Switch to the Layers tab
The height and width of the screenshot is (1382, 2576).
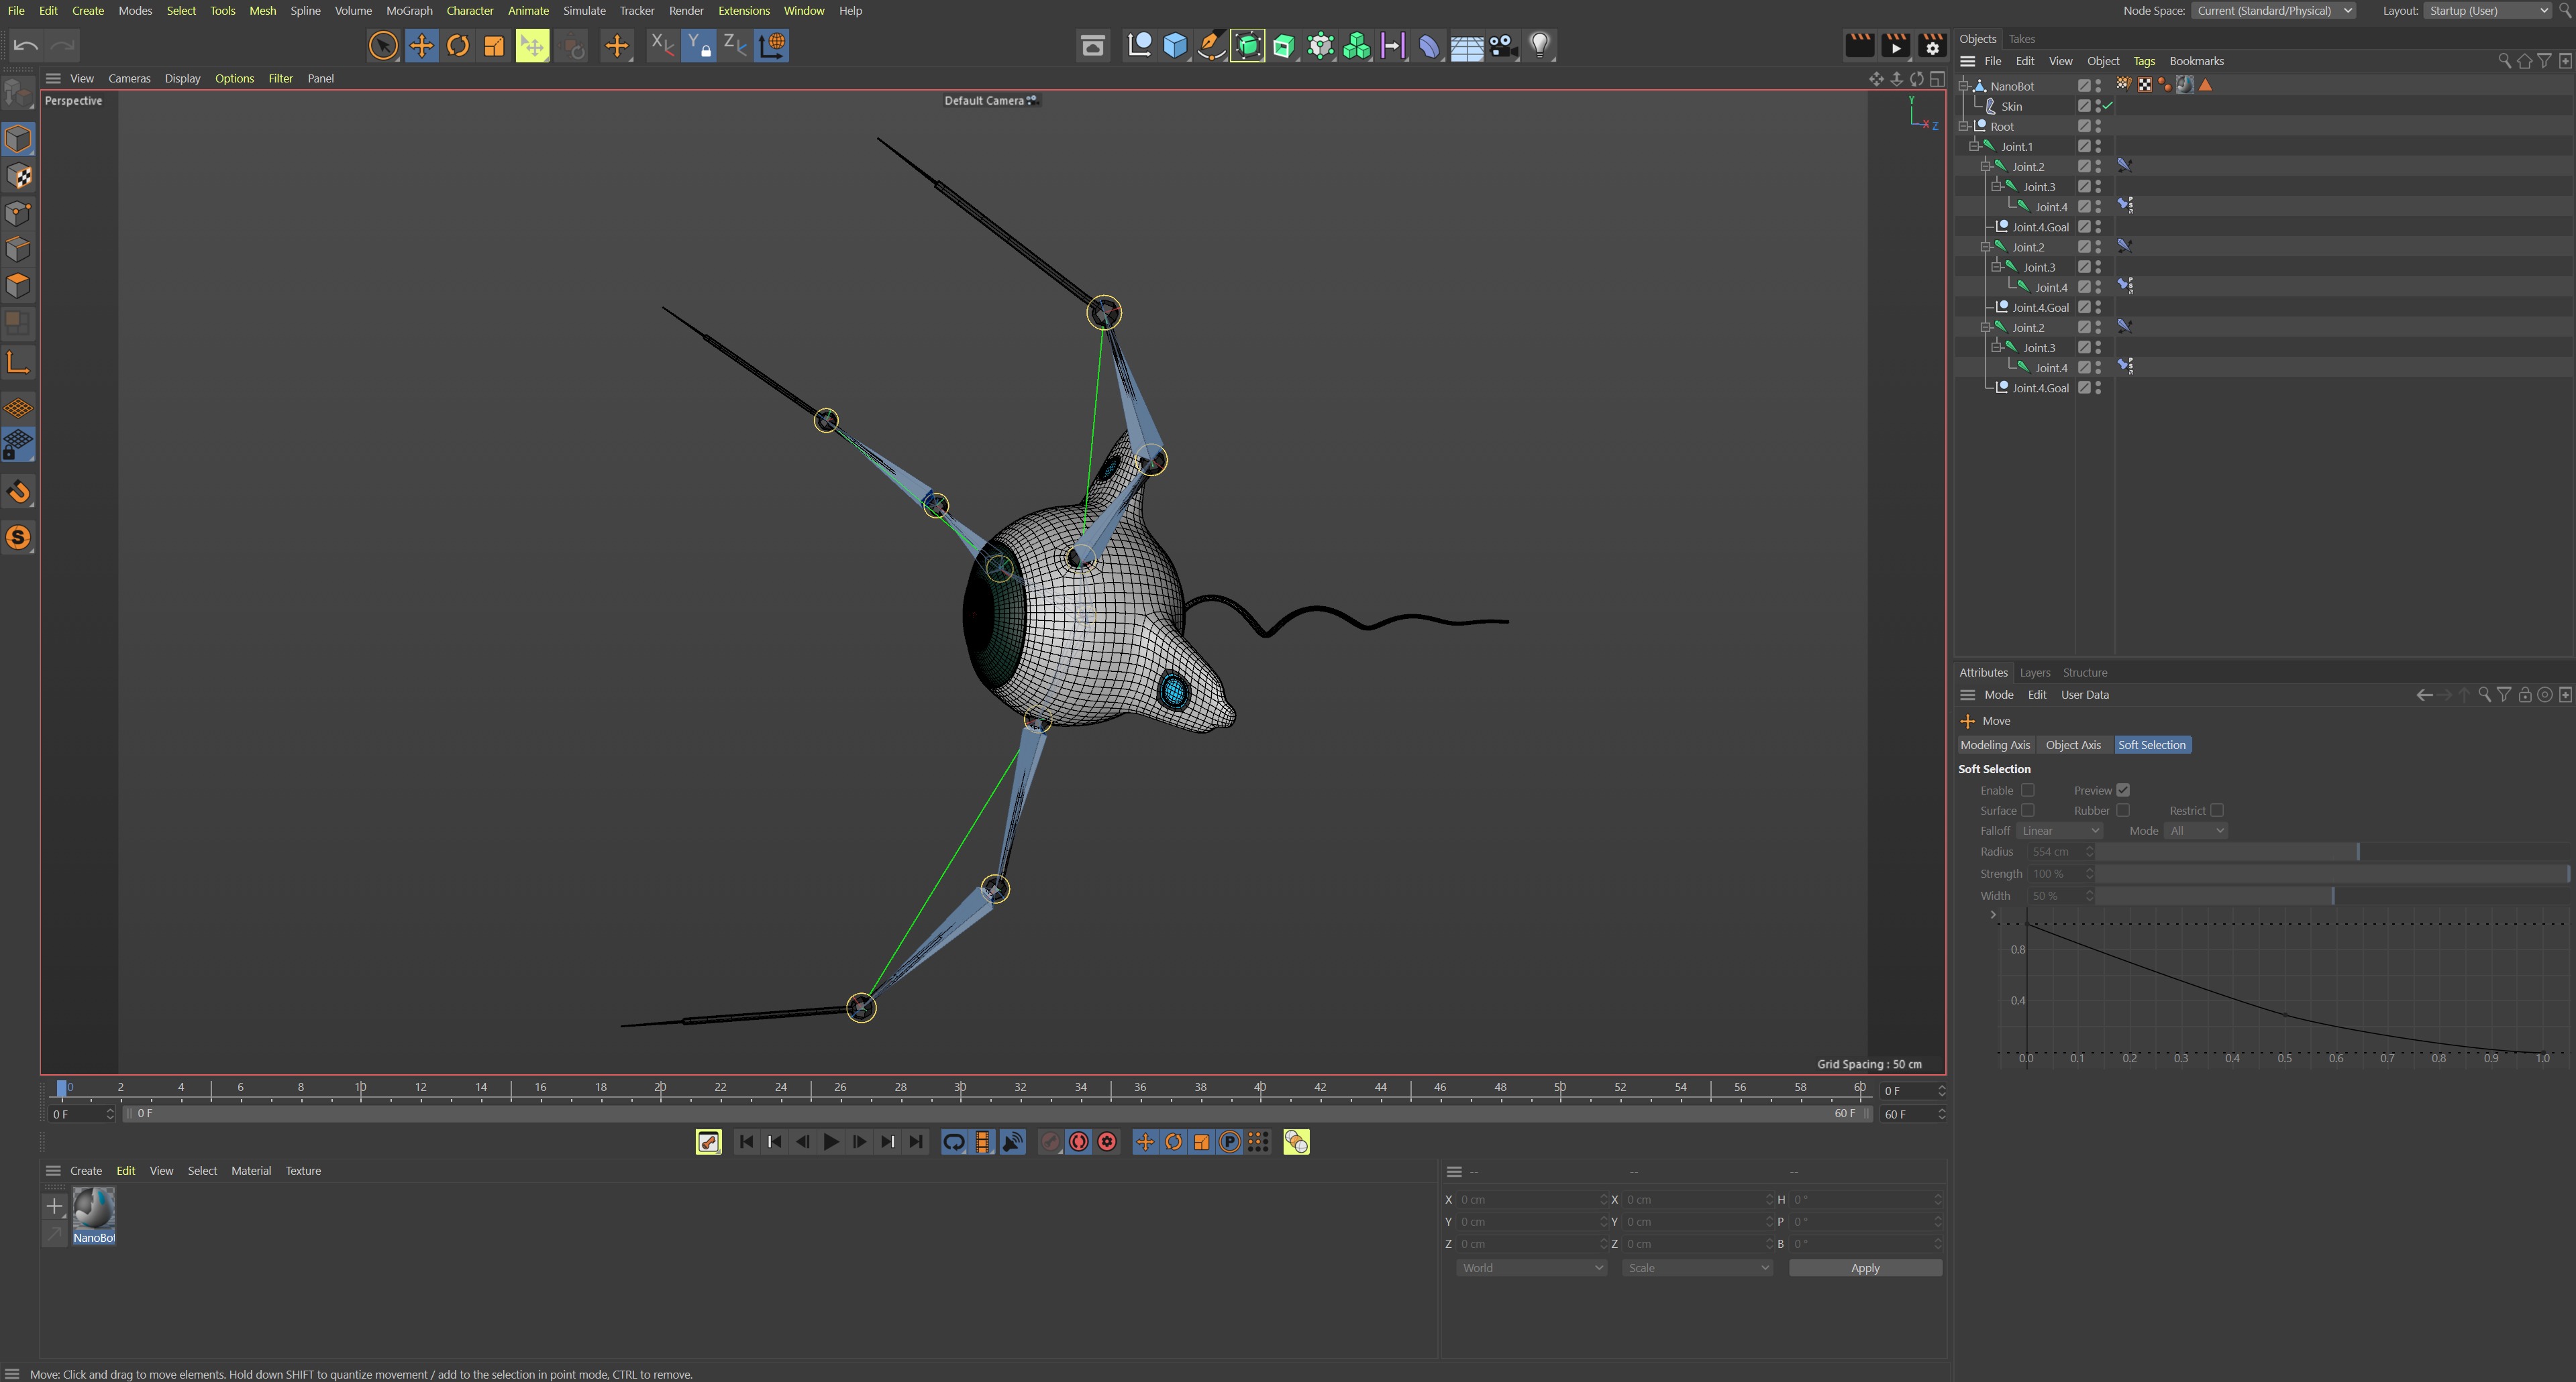tap(2034, 673)
